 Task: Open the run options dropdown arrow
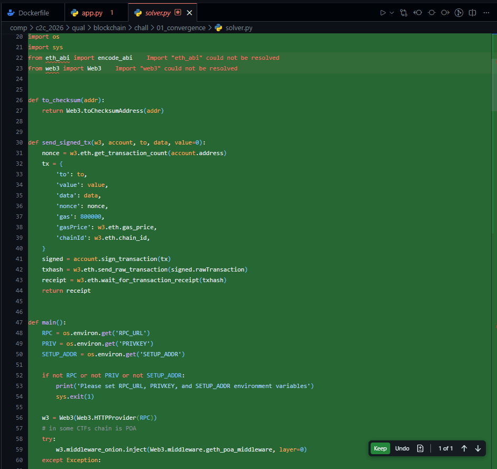[x=392, y=12]
